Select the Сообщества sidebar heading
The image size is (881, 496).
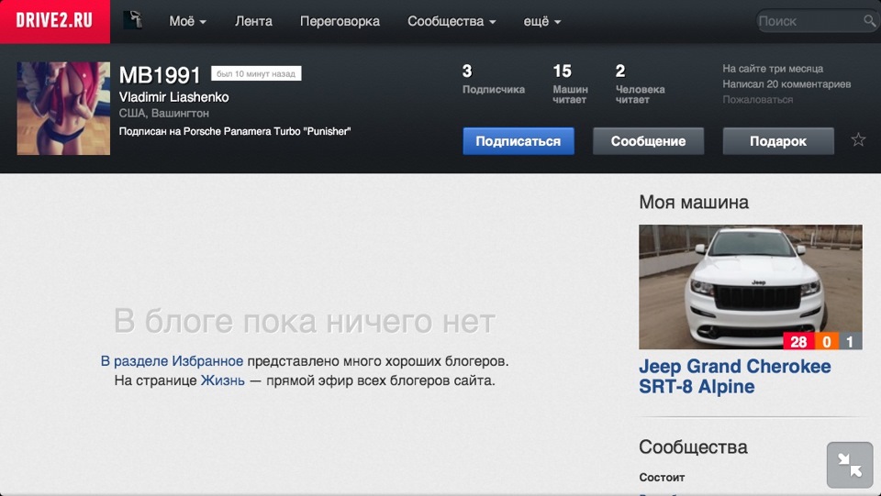(x=693, y=447)
